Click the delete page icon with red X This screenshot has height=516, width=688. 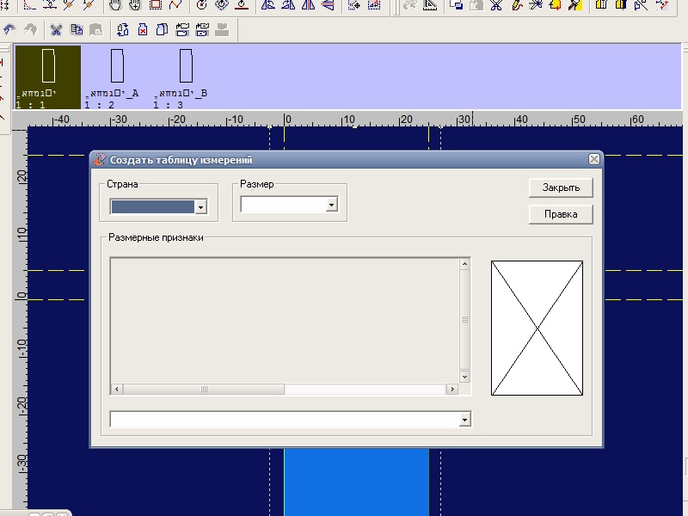click(x=142, y=30)
